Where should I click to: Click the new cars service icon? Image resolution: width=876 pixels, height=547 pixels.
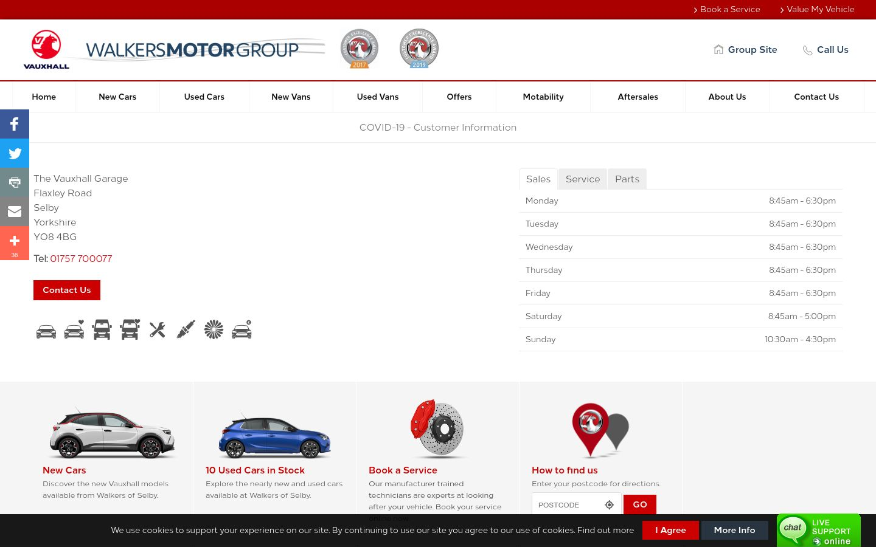point(46,331)
